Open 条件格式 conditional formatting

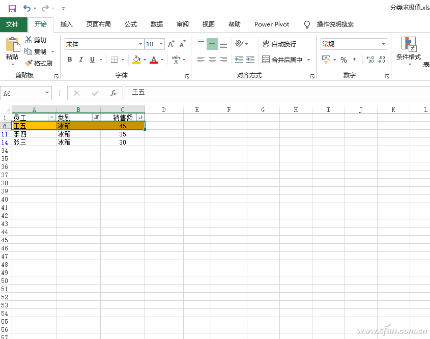410,53
